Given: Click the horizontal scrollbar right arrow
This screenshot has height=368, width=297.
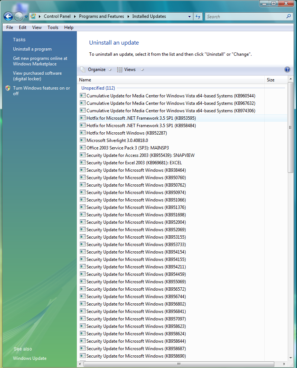Looking at the screenshot, I should tap(284, 364).
